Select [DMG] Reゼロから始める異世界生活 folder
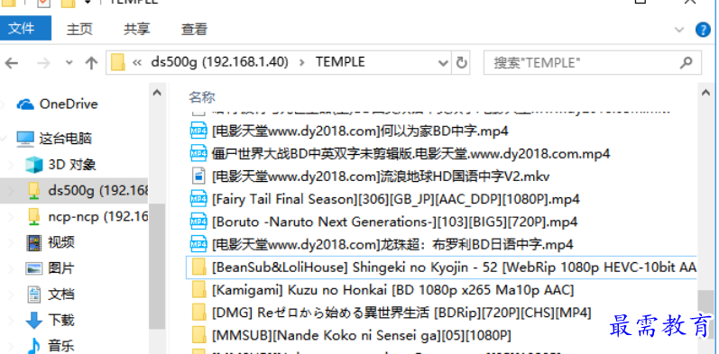Screen dimensions: 719x354 coord(401,313)
